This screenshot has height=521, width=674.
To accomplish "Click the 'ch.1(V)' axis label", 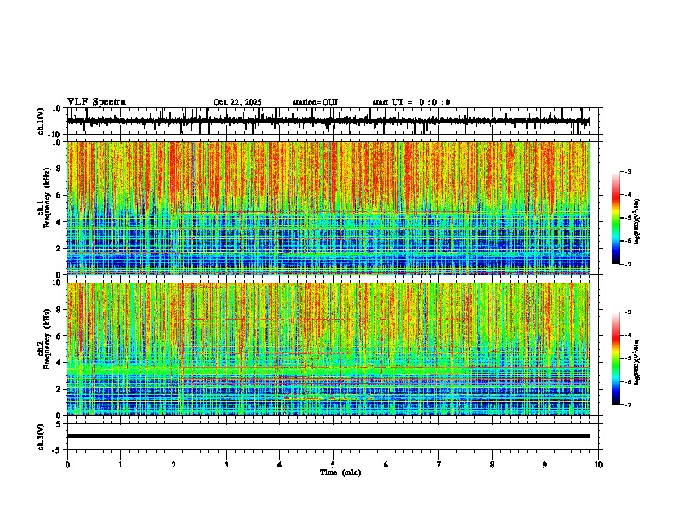I will click(x=41, y=121).
